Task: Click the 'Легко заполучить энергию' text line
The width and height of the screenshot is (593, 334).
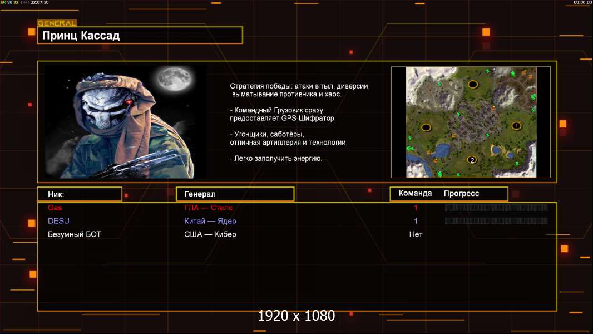Action: click(x=276, y=159)
